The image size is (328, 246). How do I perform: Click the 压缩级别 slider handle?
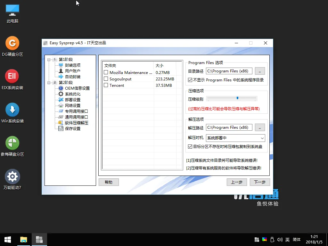(x=237, y=98)
